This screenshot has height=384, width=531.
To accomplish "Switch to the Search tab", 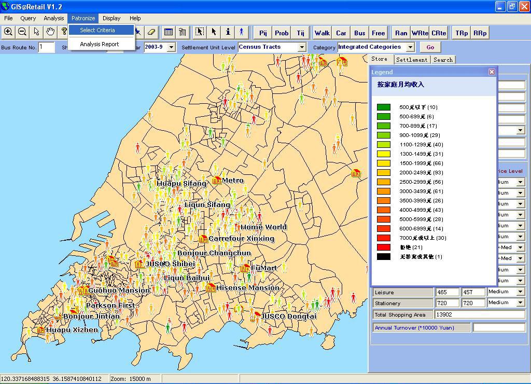I will tap(443, 60).
